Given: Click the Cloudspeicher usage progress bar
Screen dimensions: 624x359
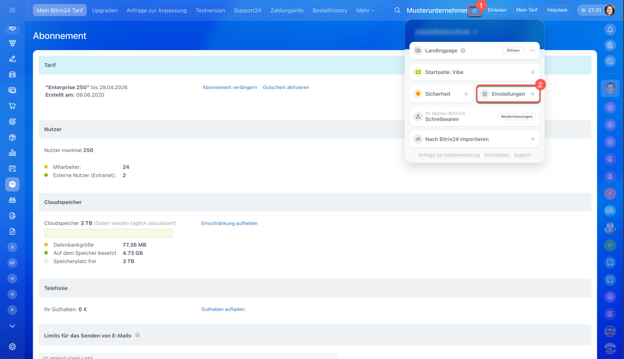Looking at the screenshot, I should pyautogui.click(x=108, y=233).
